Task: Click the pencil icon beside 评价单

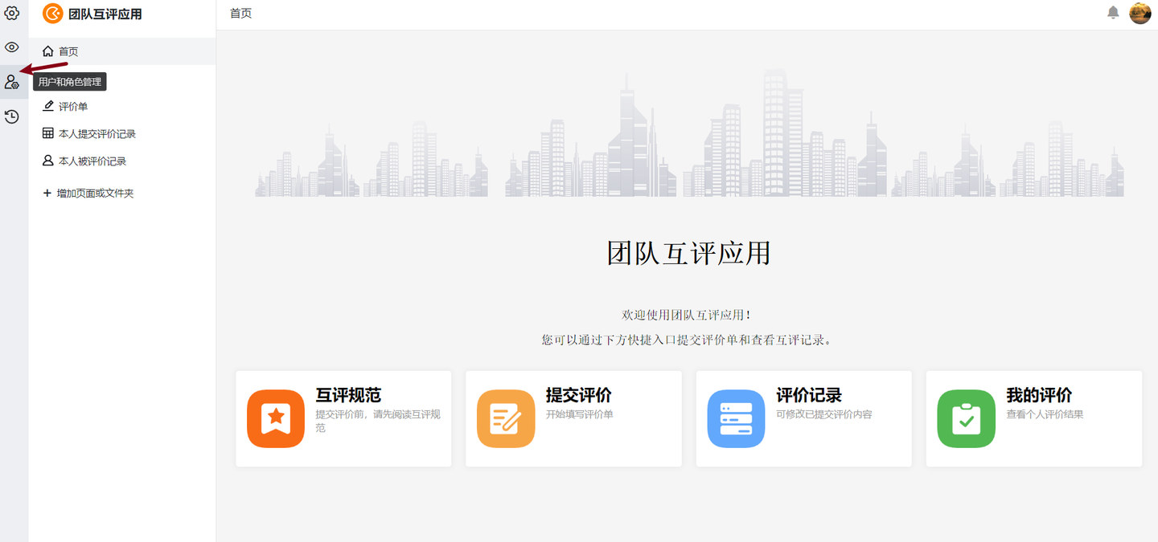Action: pos(48,106)
